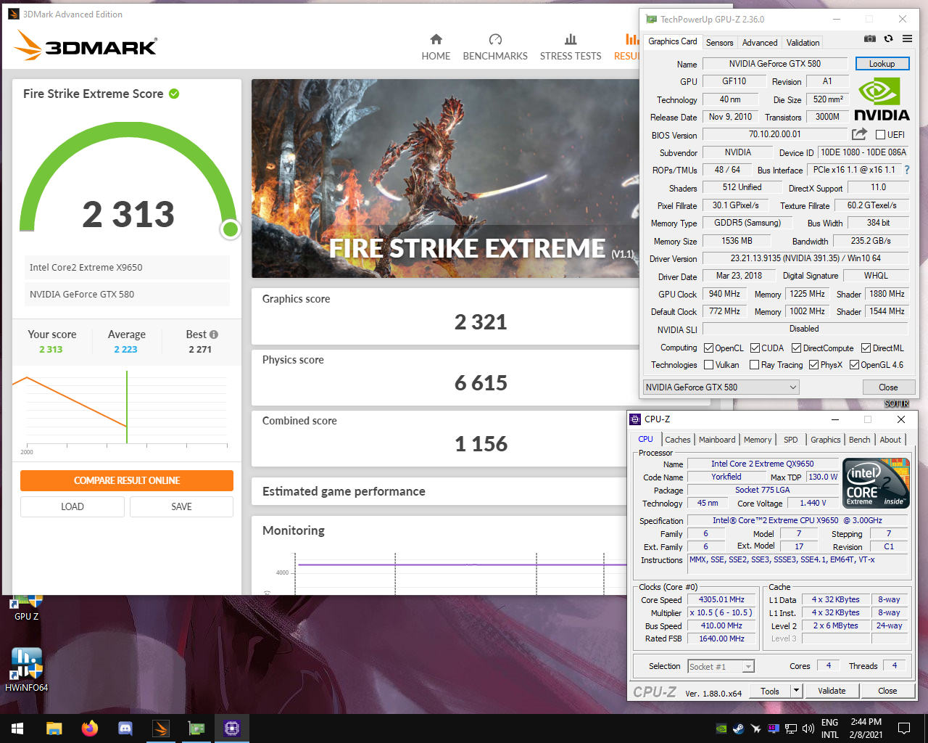Toggle the OpenCL checkbox
Screen dimensions: 928x743
pos(708,348)
